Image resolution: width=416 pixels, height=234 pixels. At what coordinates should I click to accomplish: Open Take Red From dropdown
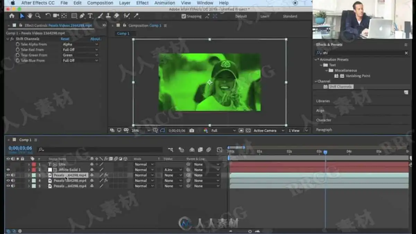click(x=80, y=50)
